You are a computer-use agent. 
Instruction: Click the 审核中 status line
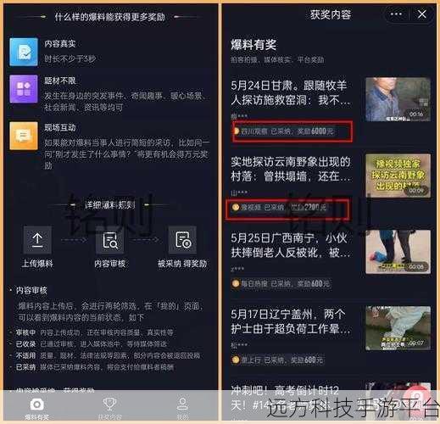pos(95,332)
